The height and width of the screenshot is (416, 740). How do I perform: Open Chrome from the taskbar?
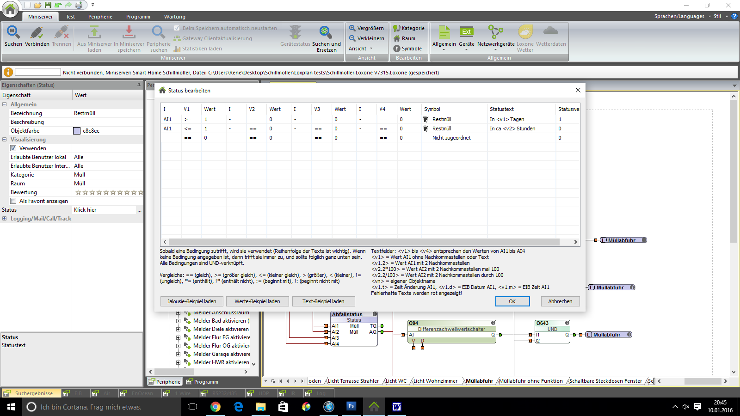(x=215, y=407)
